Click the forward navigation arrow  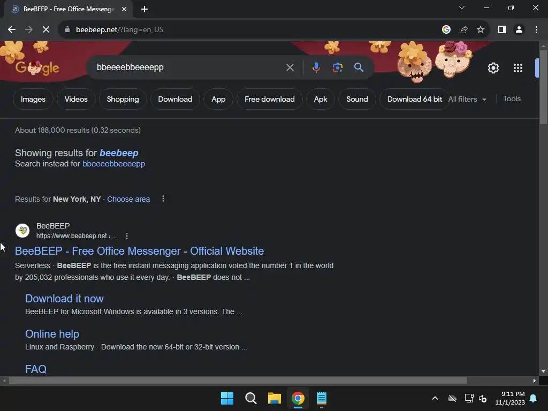click(x=29, y=30)
